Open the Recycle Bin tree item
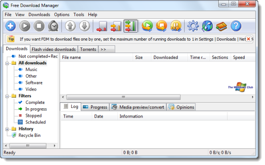265x165 pixels. coord(29,136)
